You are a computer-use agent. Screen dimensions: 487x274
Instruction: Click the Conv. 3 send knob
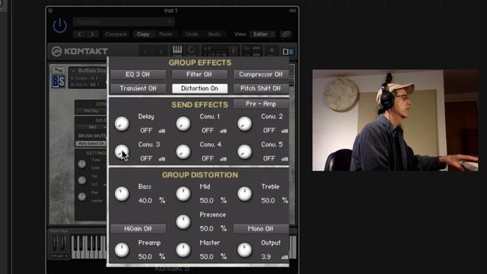(122, 151)
